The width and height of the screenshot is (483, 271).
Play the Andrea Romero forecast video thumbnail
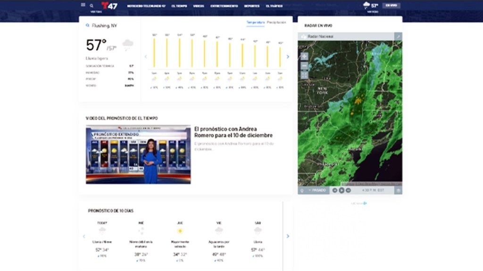138,154
